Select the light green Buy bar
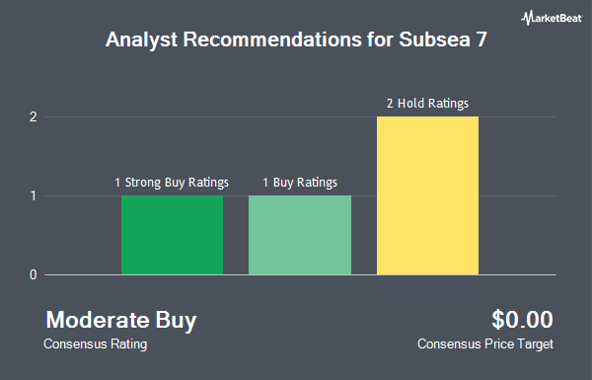 coord(300,235)
